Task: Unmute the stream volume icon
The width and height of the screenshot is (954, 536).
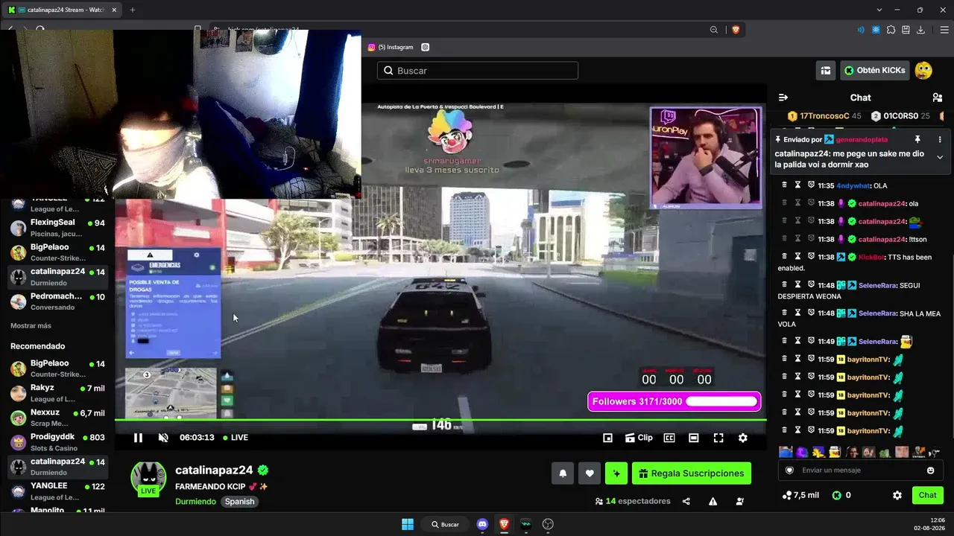Action: tap(163, 438)
